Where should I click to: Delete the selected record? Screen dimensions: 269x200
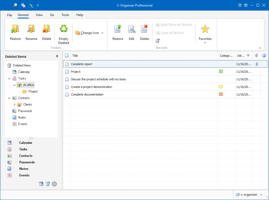145,33
